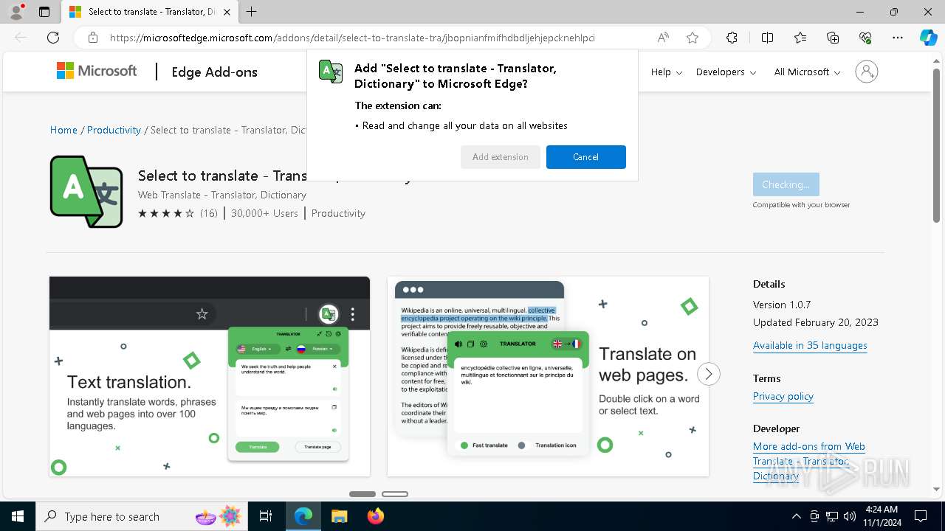The width and height of the screenshot is (945, 531).
Task: Open File Explorer from the taskbar
Action: pos(339,516)
